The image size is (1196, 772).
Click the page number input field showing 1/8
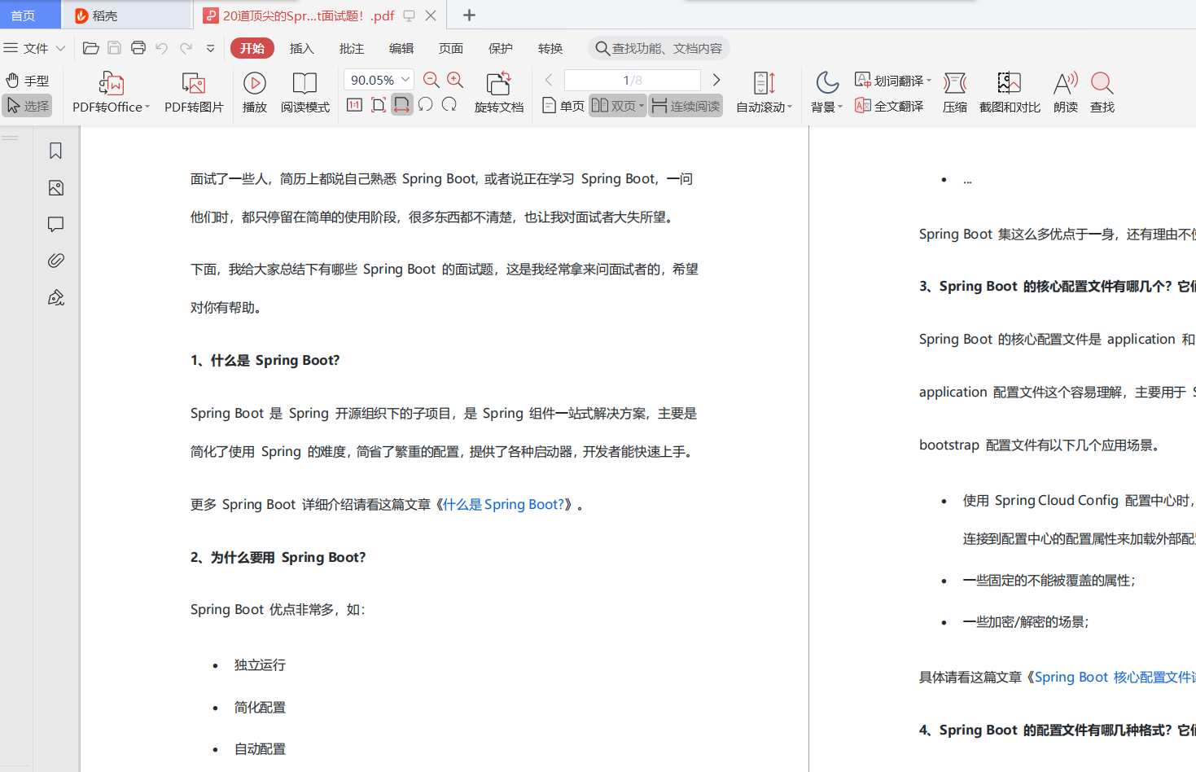click(631, 79)
